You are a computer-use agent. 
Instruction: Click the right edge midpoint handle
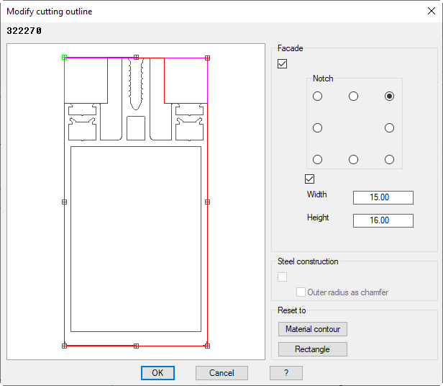pyautogui.click(x=207, y=202)
